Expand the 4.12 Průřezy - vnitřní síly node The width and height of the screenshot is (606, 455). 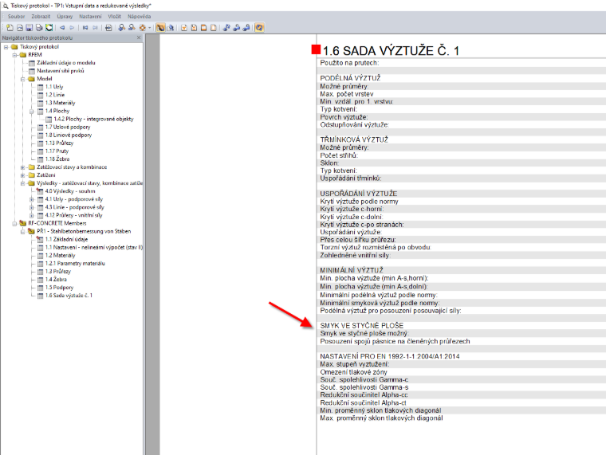pyautogui.click(x=32, y=215)
